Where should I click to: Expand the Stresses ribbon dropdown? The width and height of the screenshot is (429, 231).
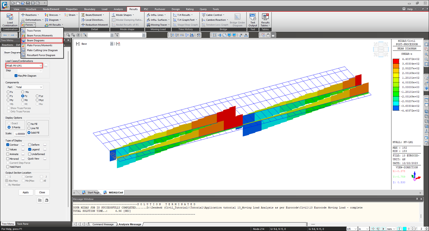(x=60, y=15)
